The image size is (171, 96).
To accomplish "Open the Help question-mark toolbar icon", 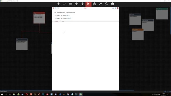I will (112, 4).
